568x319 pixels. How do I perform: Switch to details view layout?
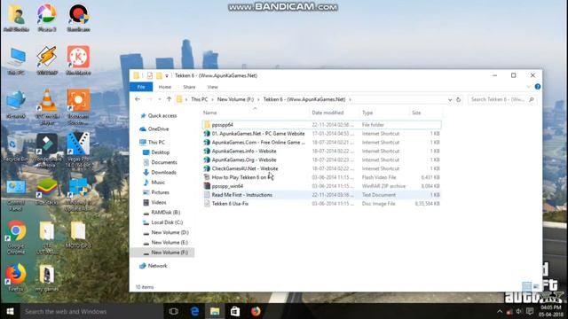(526, 287)
